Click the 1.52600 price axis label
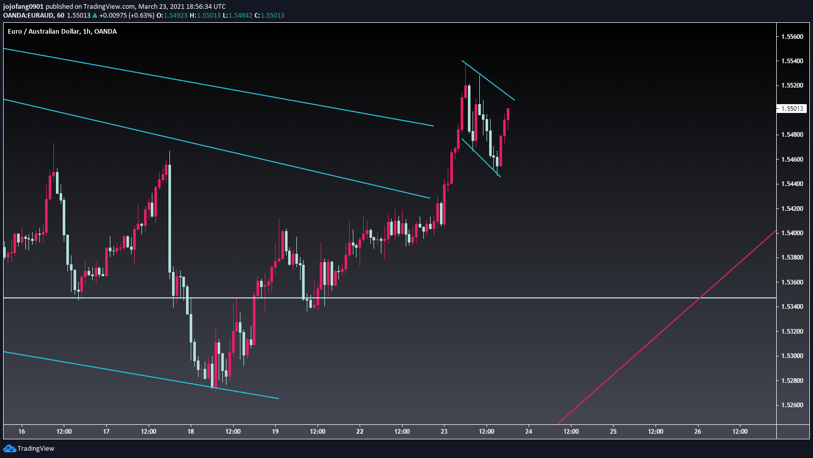The width and height of the screenshot is (813, 458). [x=792, y=405]
